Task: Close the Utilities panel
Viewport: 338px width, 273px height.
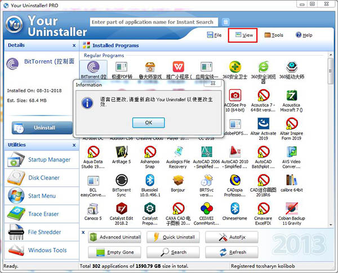Action: tap(74, 145)
